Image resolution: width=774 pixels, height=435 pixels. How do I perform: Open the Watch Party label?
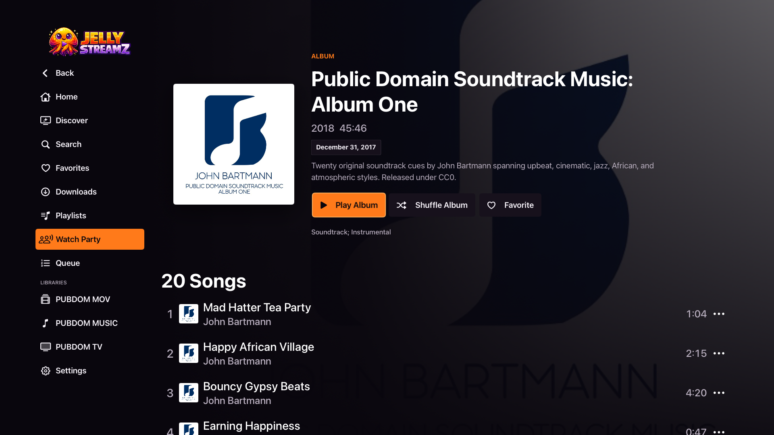78,239
